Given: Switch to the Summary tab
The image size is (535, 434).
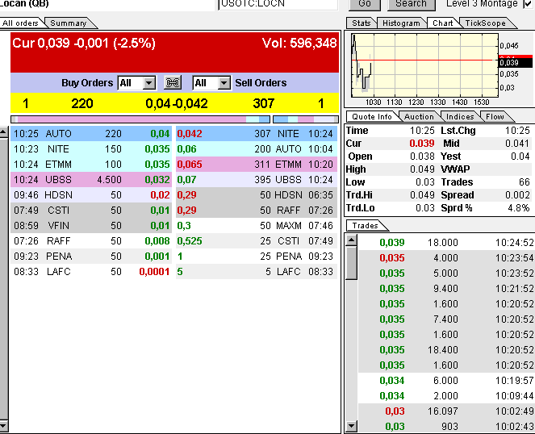Looking at the screenshot, I should click(x=68, y=23).
